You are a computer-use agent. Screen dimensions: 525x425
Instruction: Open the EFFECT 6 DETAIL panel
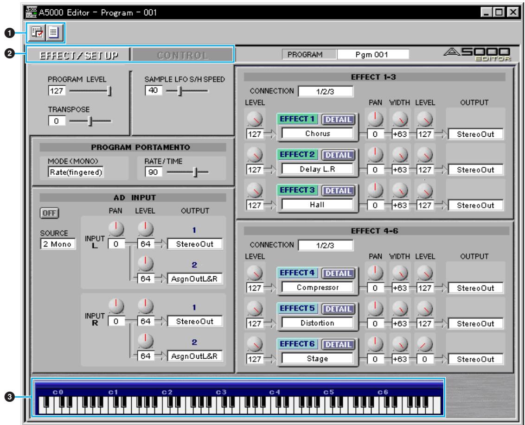tap(338, 344)
